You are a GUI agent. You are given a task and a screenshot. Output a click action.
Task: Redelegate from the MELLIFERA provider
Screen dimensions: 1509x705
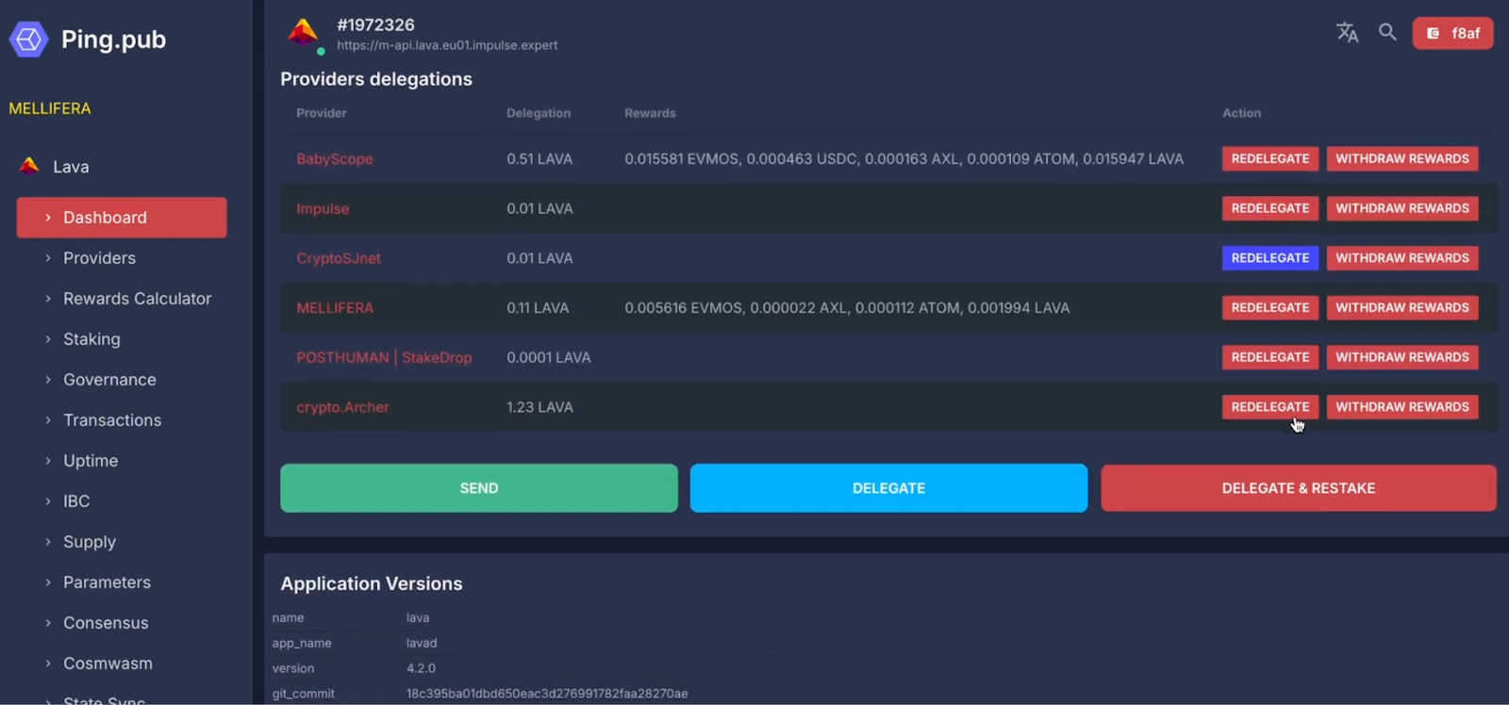(x=1270, y=308)
